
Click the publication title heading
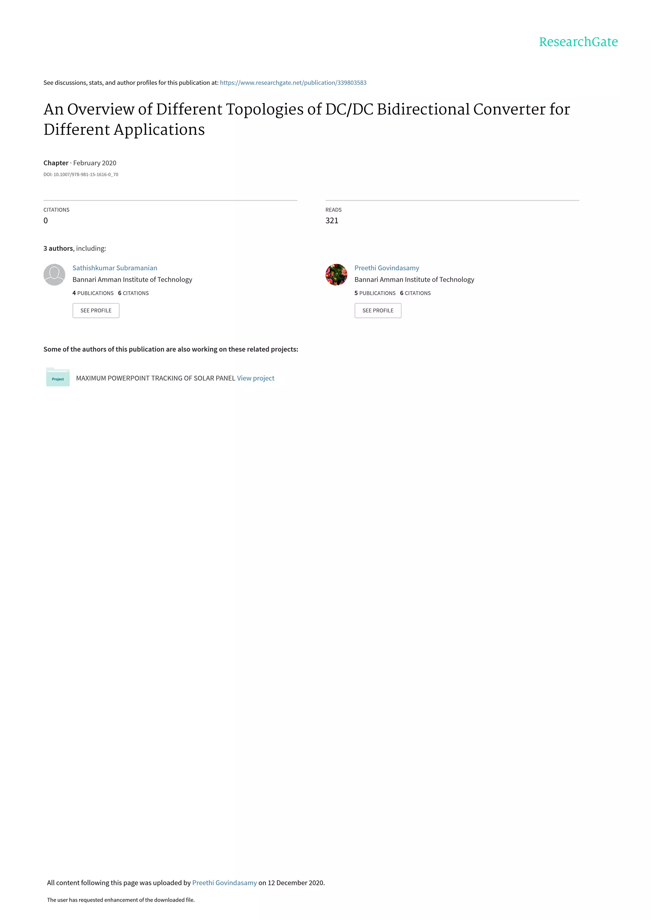[x=307, y=119]
